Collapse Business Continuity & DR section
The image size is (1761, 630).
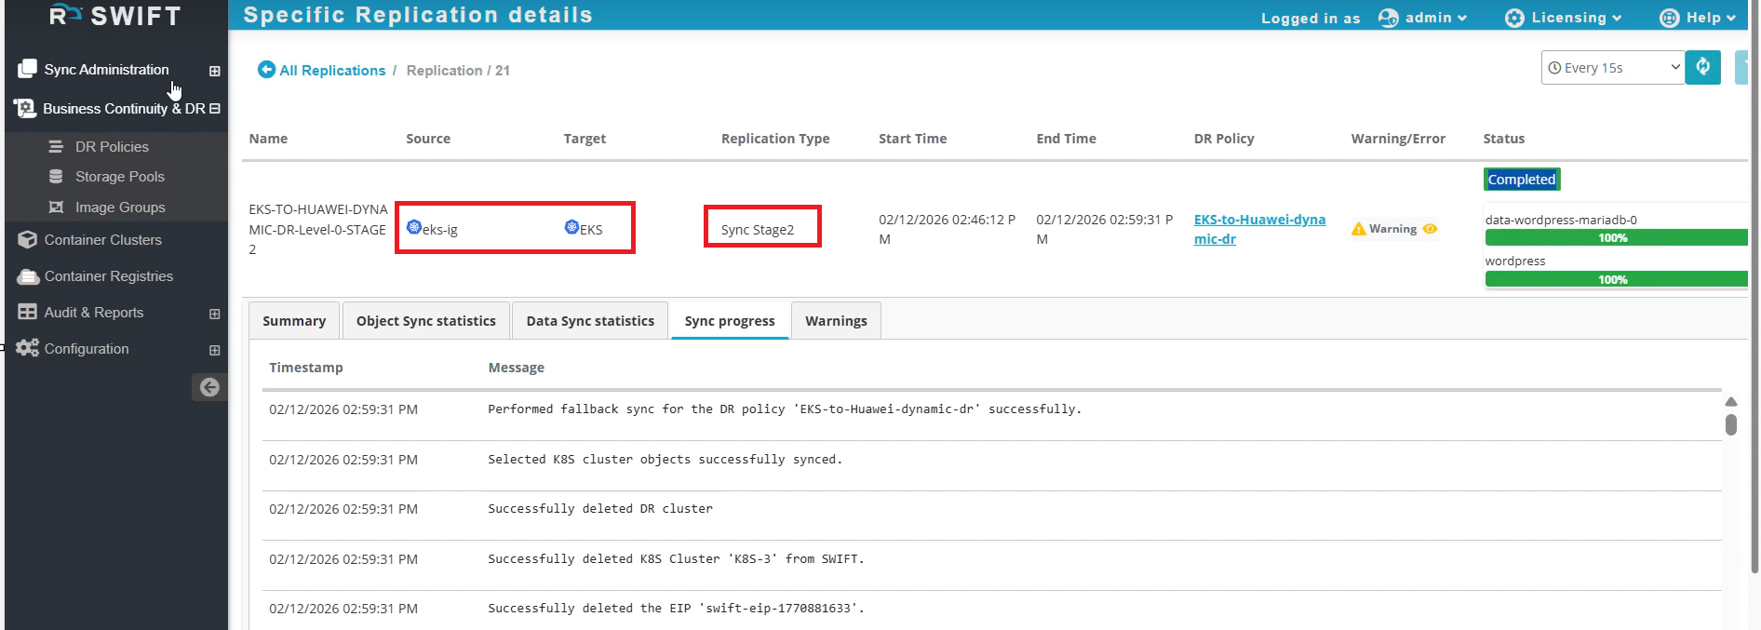click(215, 109)
